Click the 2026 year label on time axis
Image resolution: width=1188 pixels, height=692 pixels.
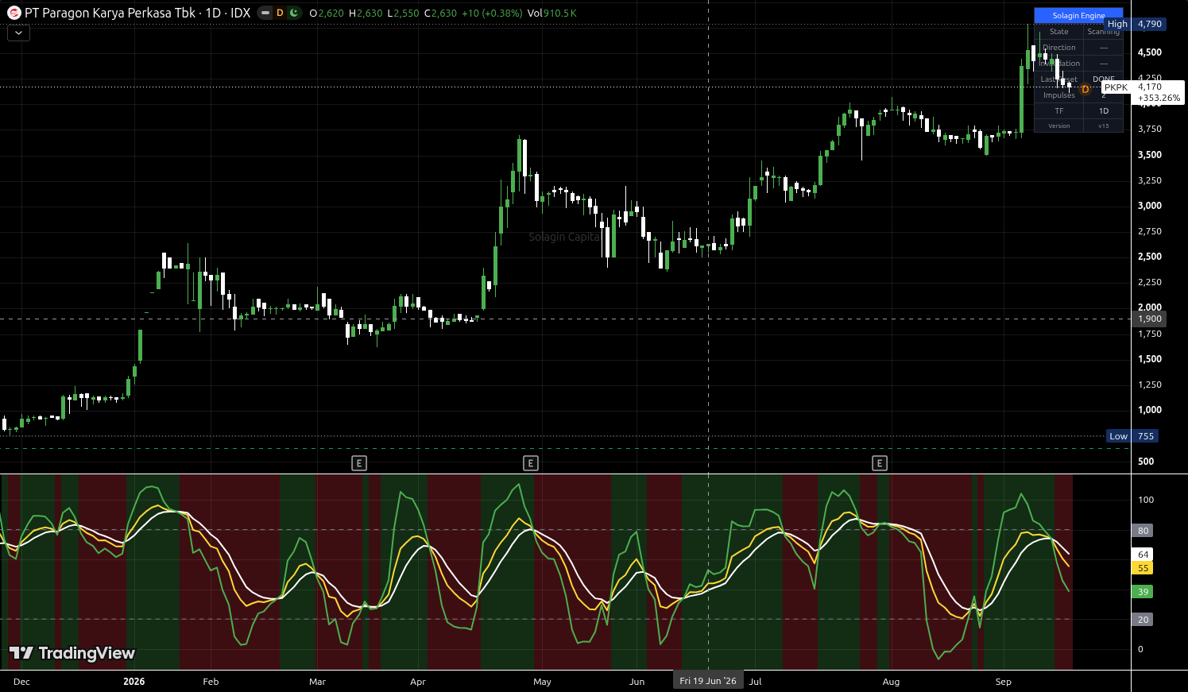pos(134,682)
